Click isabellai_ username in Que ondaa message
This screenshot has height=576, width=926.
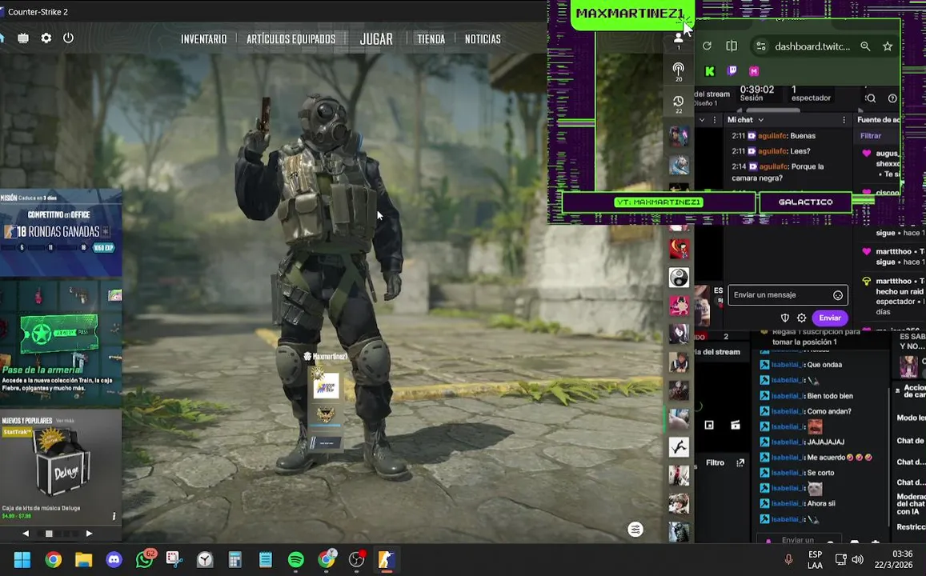pyautogui.click(x=787, y=365)
